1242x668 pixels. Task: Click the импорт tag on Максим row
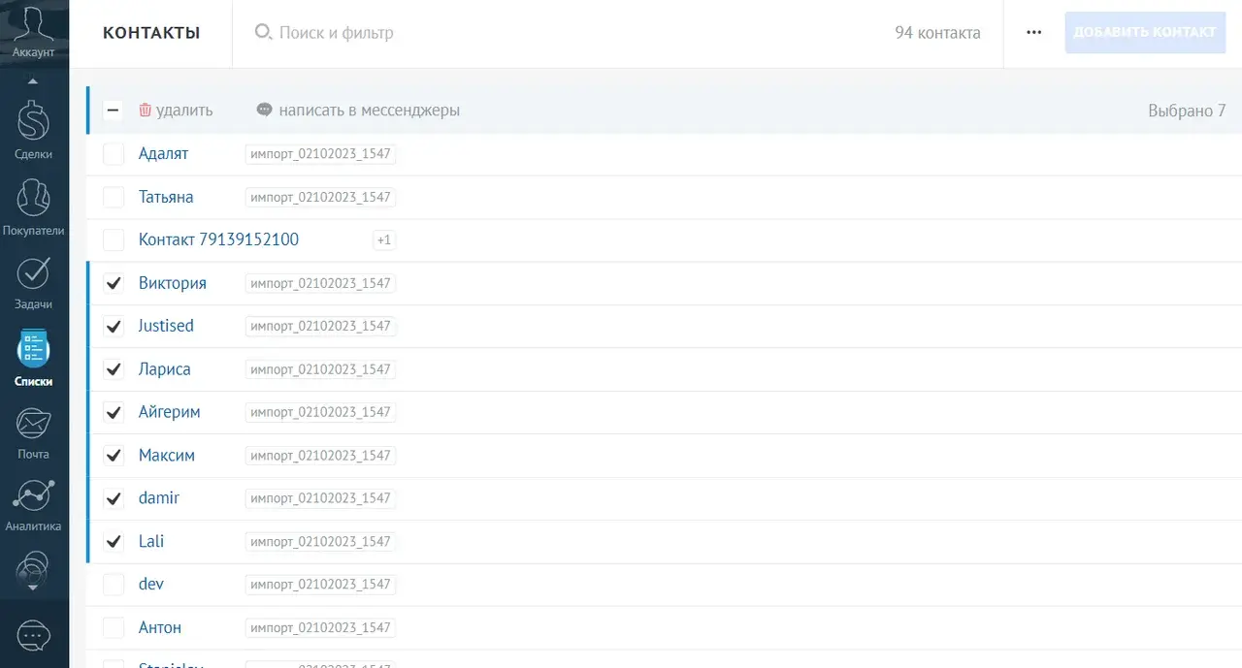click(320, 456)
